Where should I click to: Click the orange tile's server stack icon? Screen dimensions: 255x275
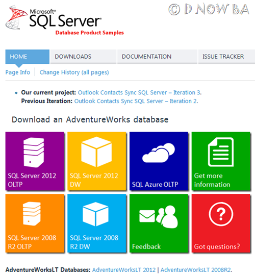coord(32,214)
